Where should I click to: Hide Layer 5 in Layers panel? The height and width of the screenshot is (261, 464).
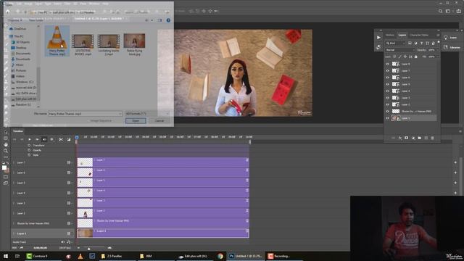pyautogui.click(x=387, y=84)
